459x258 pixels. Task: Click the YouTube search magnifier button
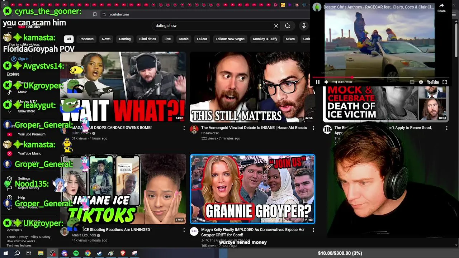(x=288, y=26)
